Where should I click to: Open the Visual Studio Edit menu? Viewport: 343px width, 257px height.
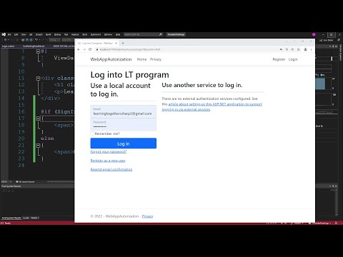[16, 34]
